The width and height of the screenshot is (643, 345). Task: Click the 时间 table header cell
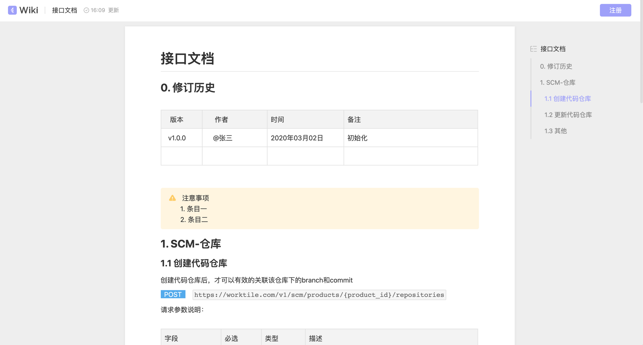[x=305, y=119]
